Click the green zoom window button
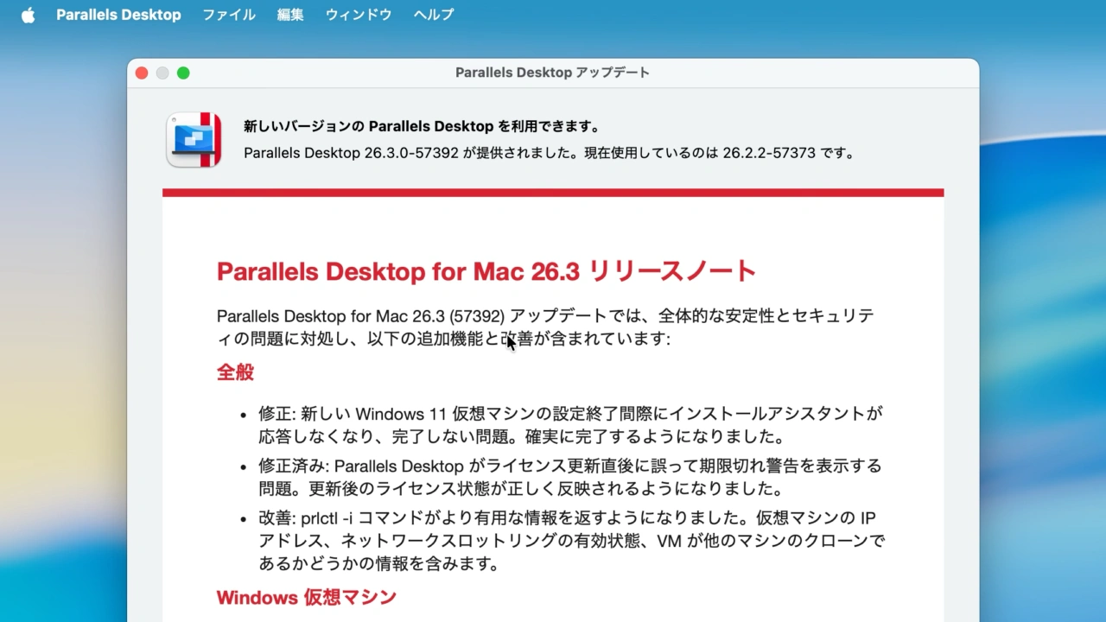The image size is (1106, 622). (x=183, y=73)
